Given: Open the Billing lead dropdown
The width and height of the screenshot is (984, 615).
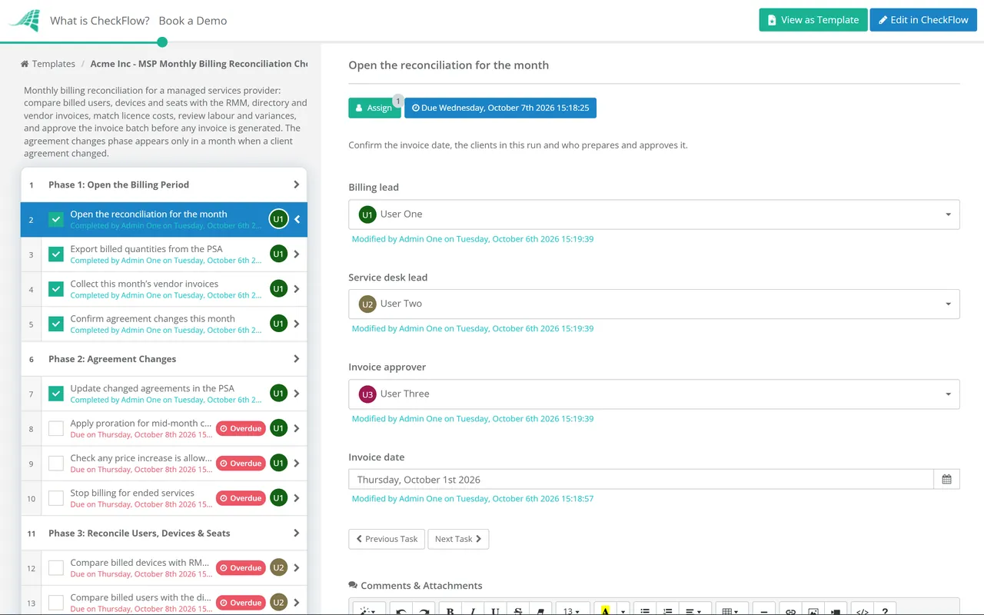Looking at the screenshot, I should (654, 214).
